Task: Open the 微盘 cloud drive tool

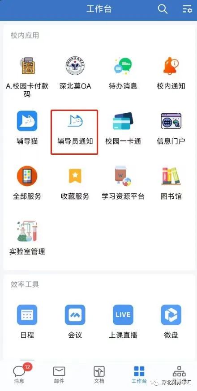Action: pyautogui.click(x=171, y=314)
